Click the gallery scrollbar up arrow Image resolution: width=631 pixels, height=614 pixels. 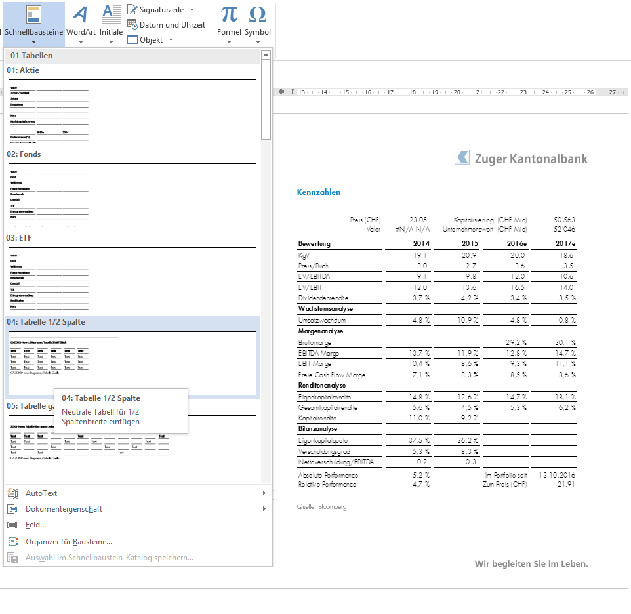(x=266, y=54)
